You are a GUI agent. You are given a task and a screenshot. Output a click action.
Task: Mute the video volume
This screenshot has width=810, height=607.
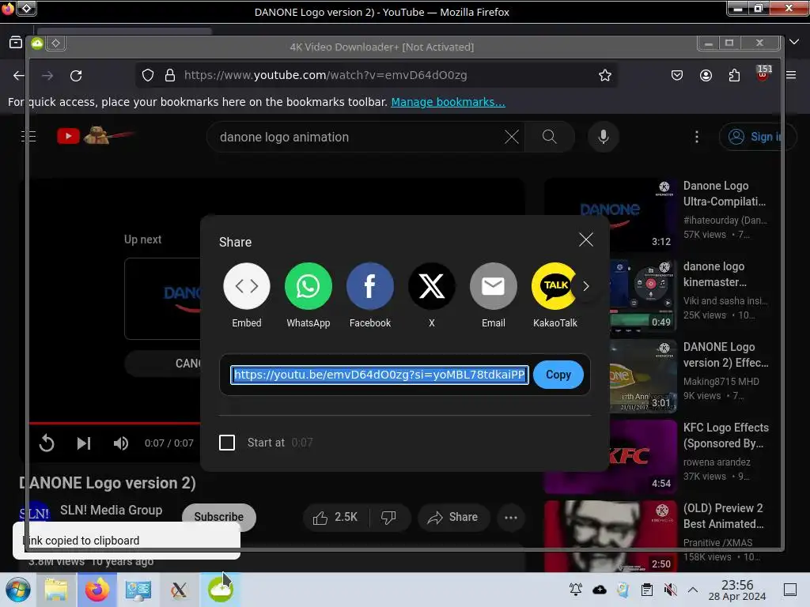tap(121, 443)
